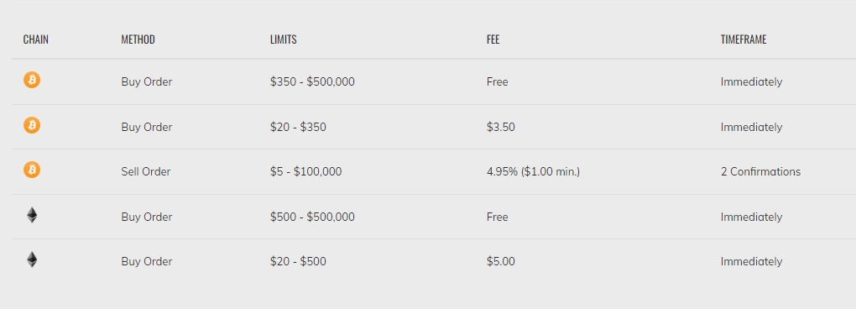Select the CHAIN column header
This screenshot has width=856, height=309.
(x=36, y=39)
